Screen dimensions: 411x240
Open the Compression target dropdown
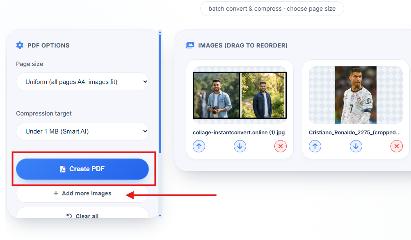click(82, 131)
